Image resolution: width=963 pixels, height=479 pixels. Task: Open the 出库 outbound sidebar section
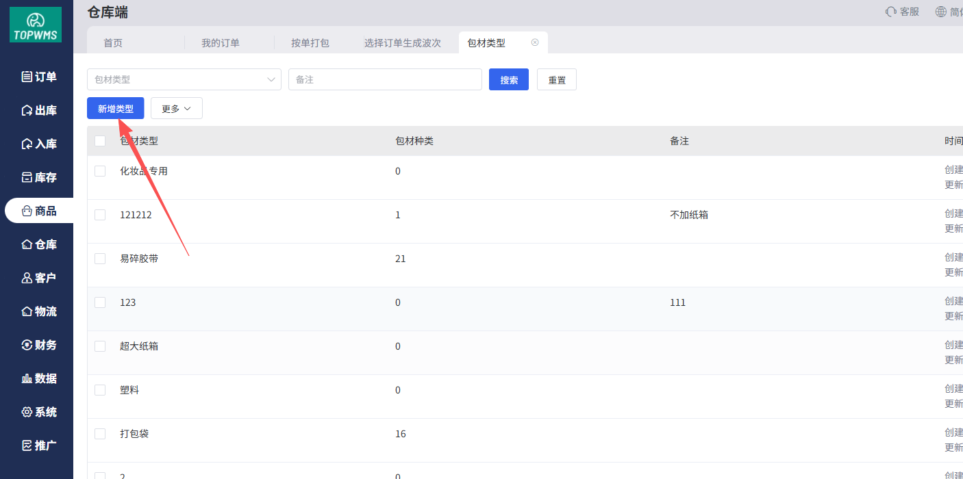click(39, 110)
